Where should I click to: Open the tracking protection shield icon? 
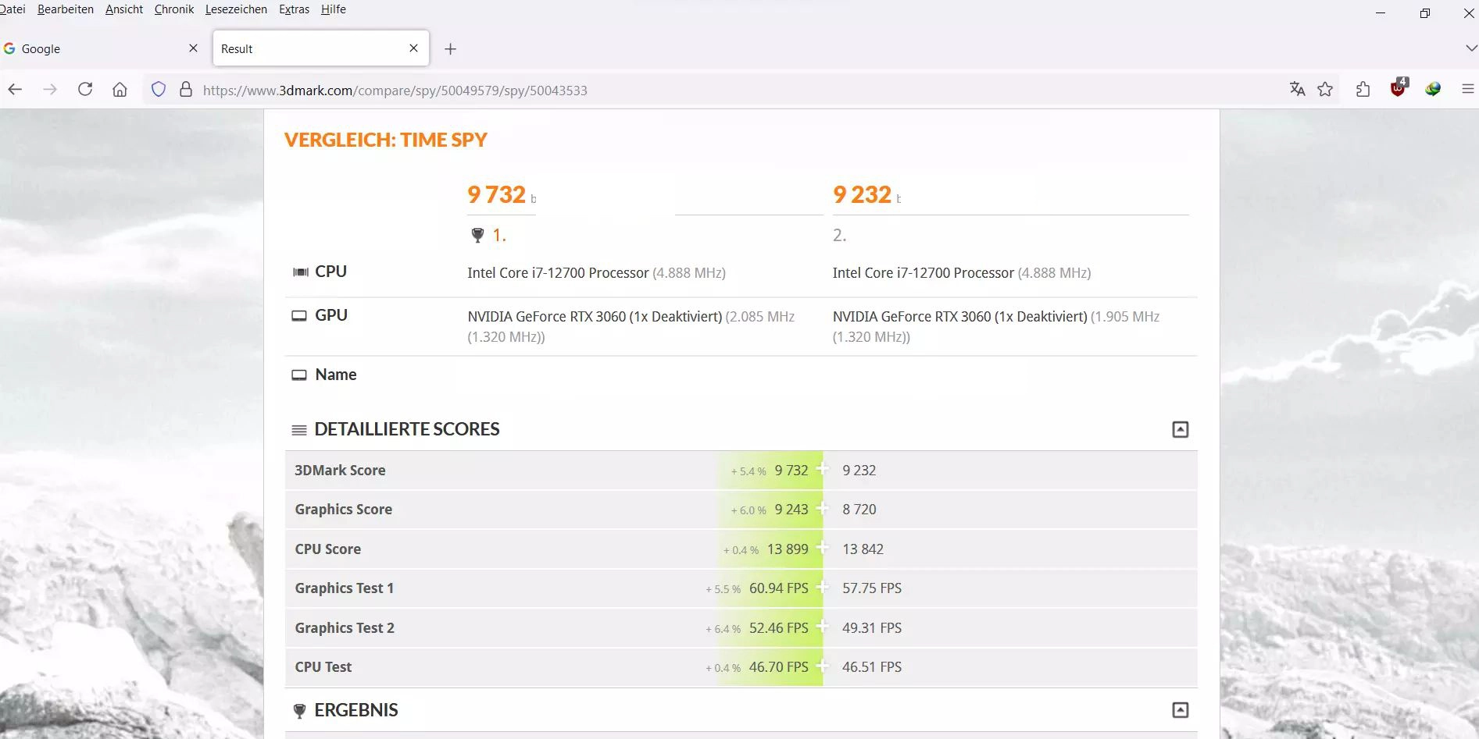tap(159, 90)
